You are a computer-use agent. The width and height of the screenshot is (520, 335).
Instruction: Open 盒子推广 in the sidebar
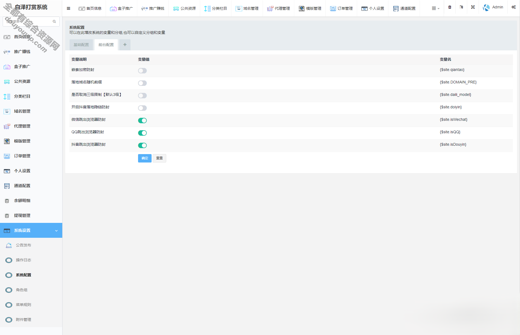tap(31, 67)
